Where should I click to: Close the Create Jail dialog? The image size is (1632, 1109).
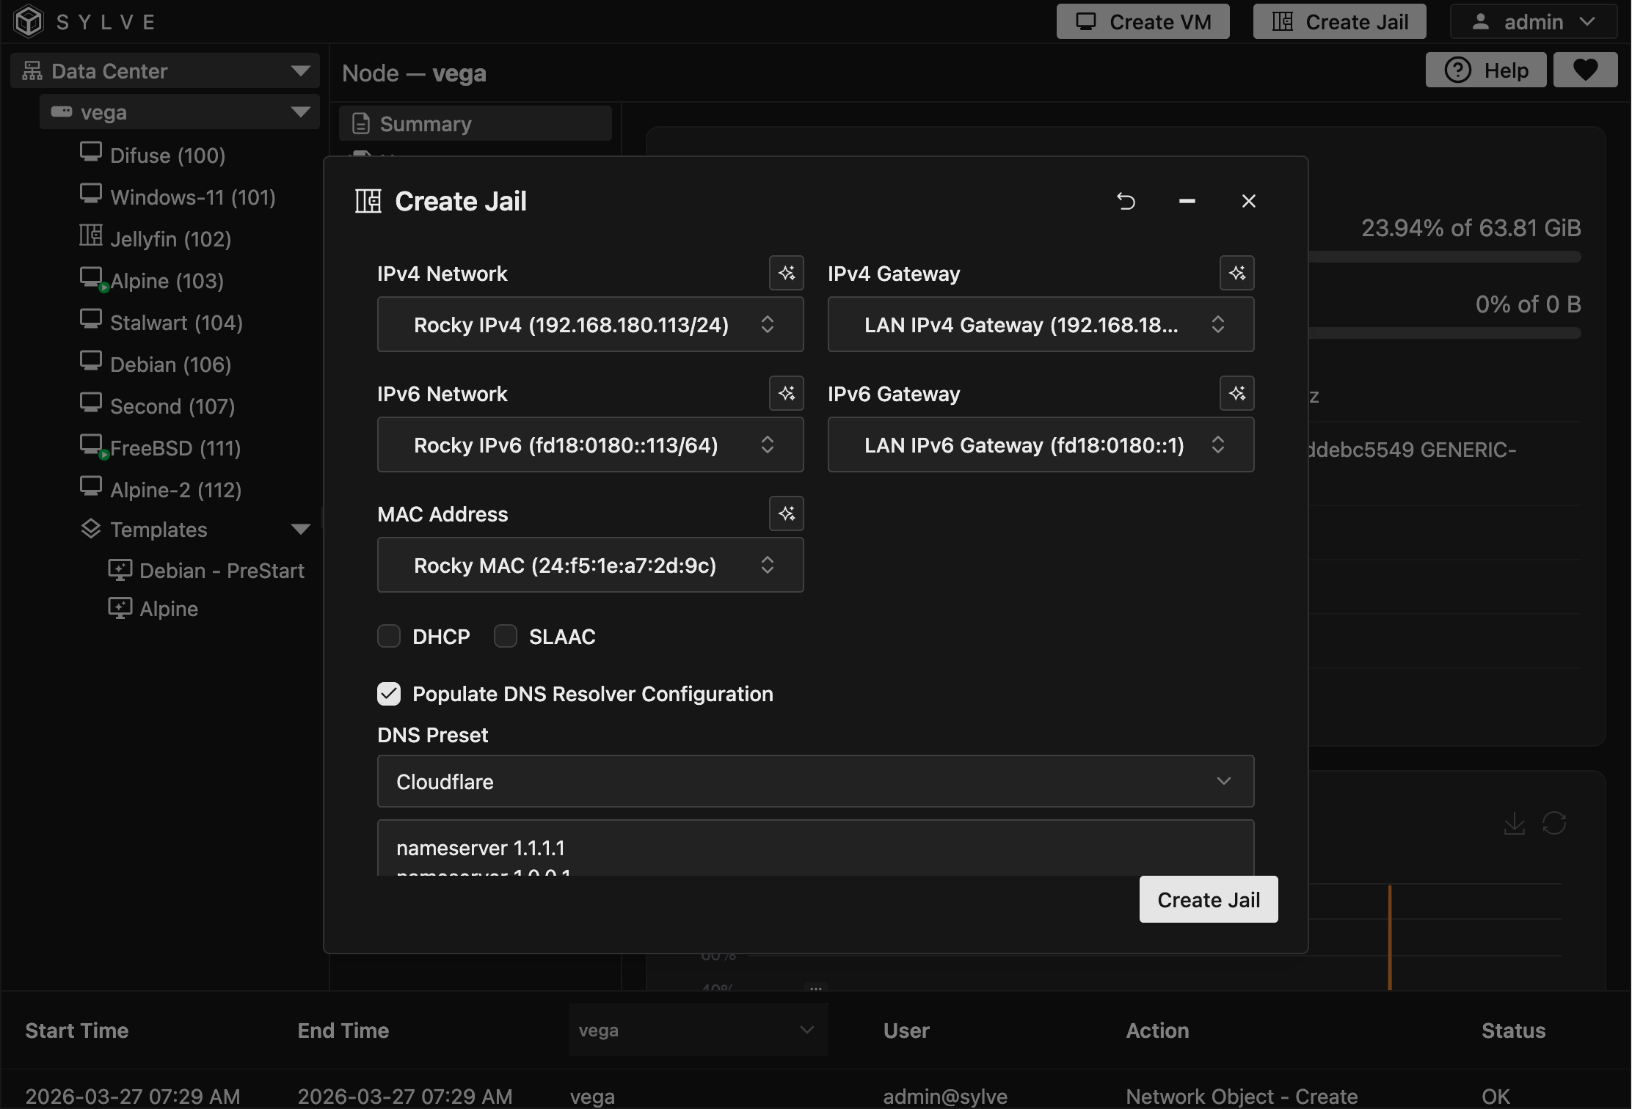[1249, 201]
